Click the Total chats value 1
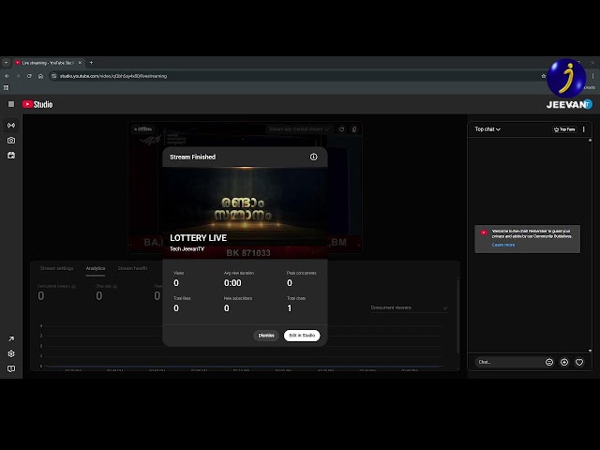Screen dimensions: 600x450 290,308
